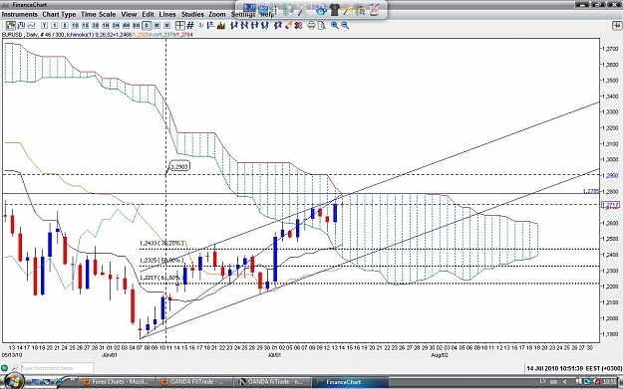The height and width of the screenshot is (389, 623).
Task: Click the 05/13/10 date label on axis
Action: pyautogui.click(x=11, y=355)
